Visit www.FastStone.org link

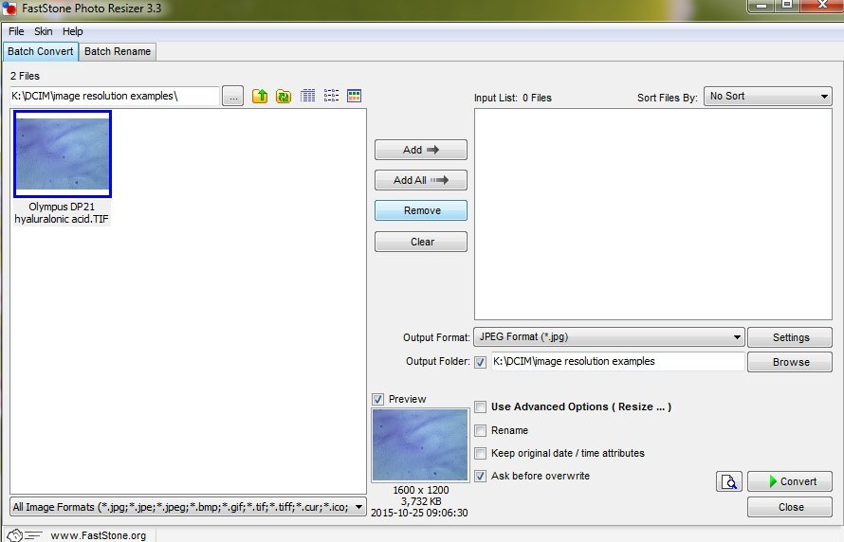click(x=98, y=535)
